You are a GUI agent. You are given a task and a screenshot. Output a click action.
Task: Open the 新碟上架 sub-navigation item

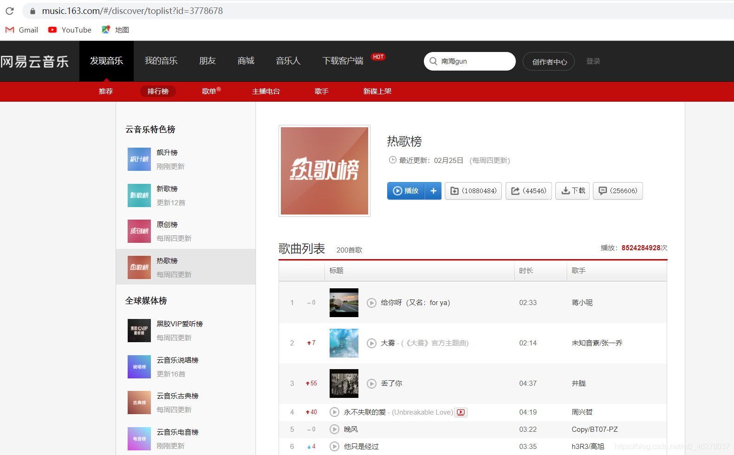click(377, 91)
